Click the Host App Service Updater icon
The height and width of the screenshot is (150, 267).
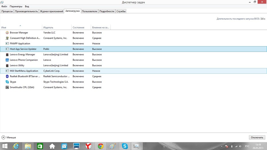[x=7, y=49]
